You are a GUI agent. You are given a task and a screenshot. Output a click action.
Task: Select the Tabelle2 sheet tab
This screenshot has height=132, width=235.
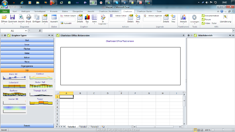tap(83, 127)
